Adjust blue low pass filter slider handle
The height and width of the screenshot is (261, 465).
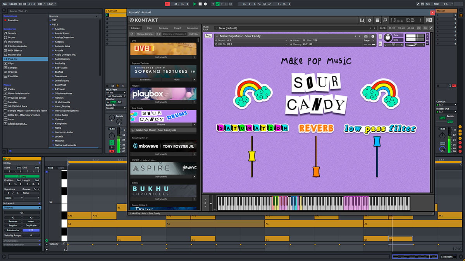pos(377,141)
